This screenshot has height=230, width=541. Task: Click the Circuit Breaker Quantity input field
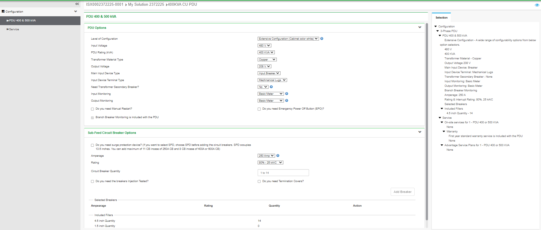283,173
